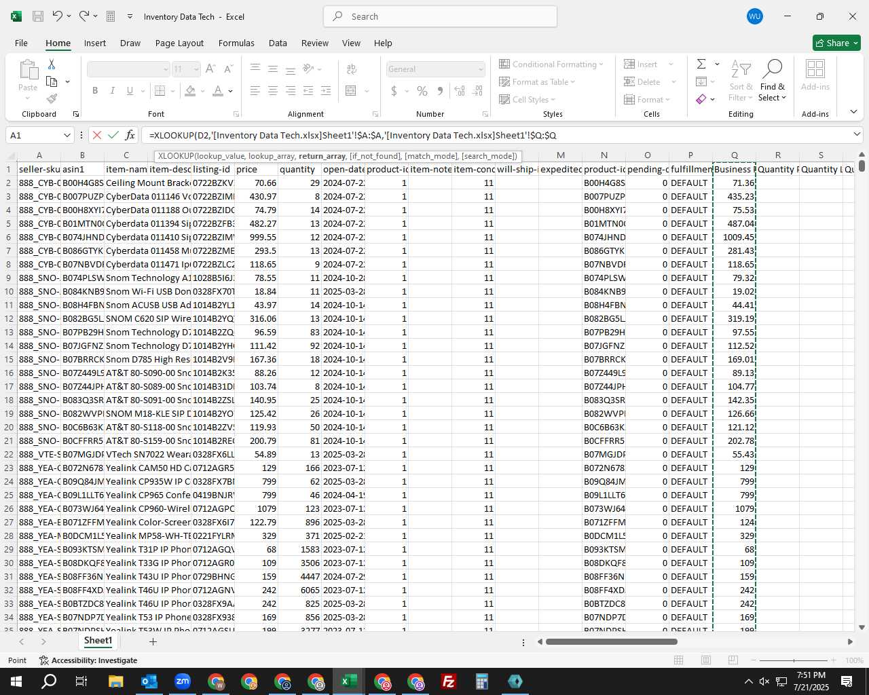Image resolution: width=869 pixels, height=695 pixels.
Task: Open the Format as Table dropdown
Action: (537, 81)
